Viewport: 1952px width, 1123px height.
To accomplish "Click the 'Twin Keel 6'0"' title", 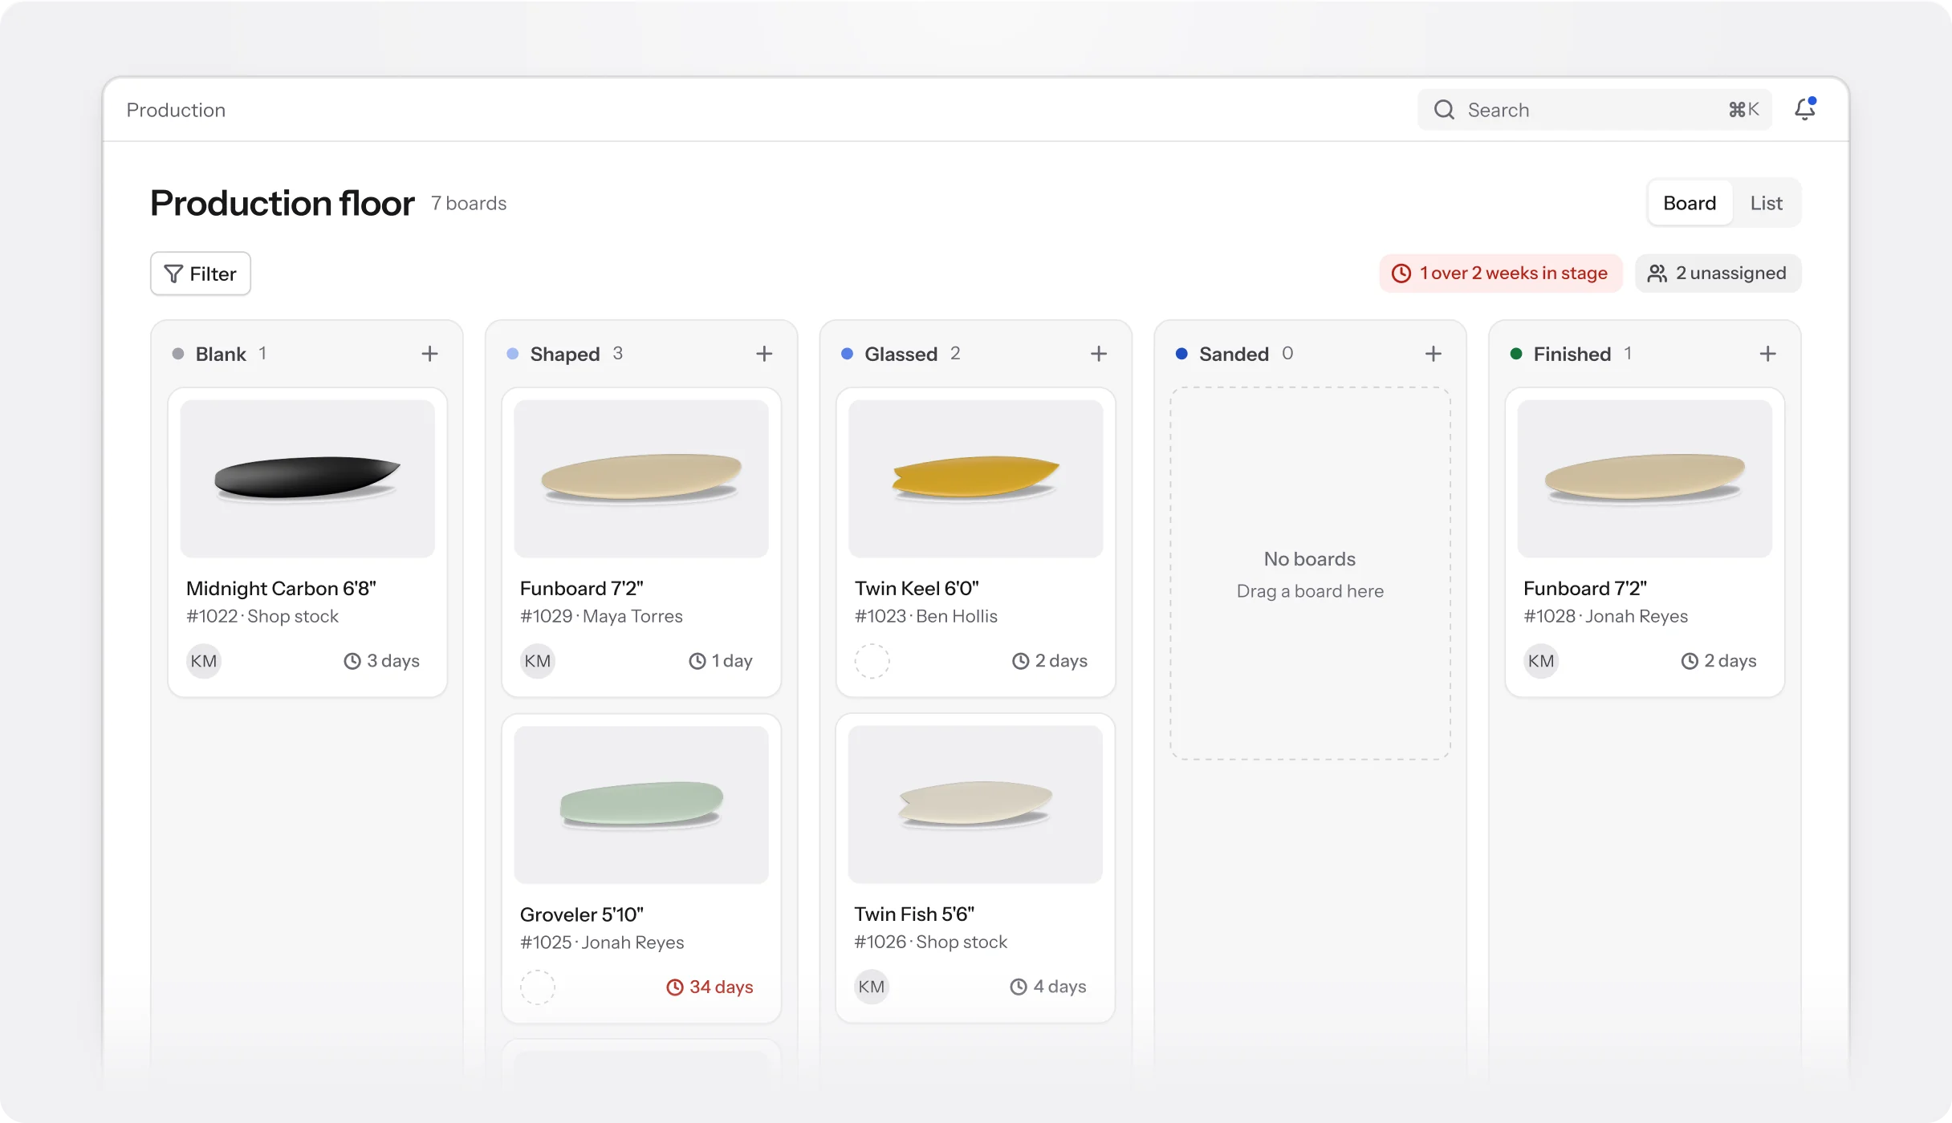I will 917,588.
